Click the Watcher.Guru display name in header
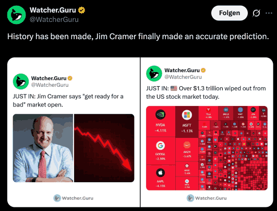Viewport: 277px width, 211px height. (53, 10)
